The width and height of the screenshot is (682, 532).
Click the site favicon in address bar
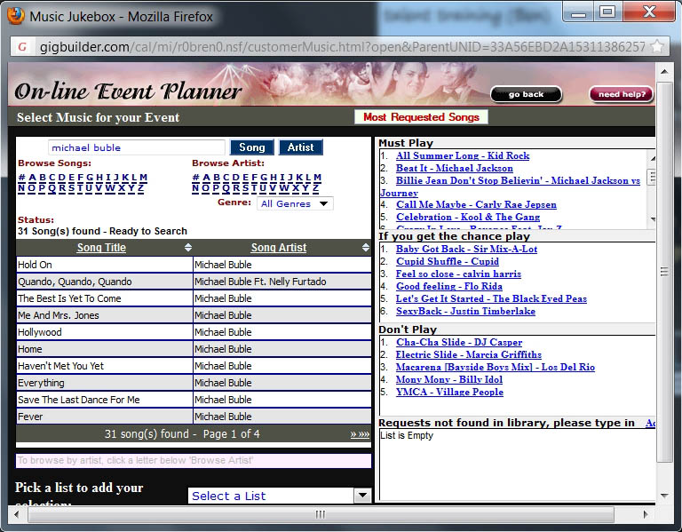coord(21,46)
